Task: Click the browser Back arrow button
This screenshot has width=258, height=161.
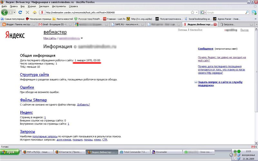Action: [x=5, y=12]
